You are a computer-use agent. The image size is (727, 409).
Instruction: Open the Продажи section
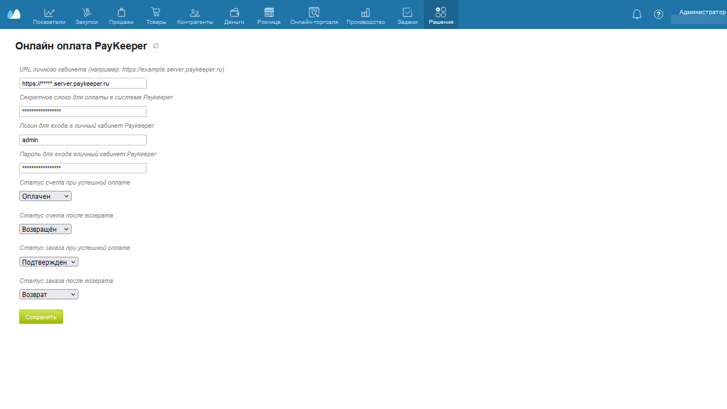click(121, 15)
